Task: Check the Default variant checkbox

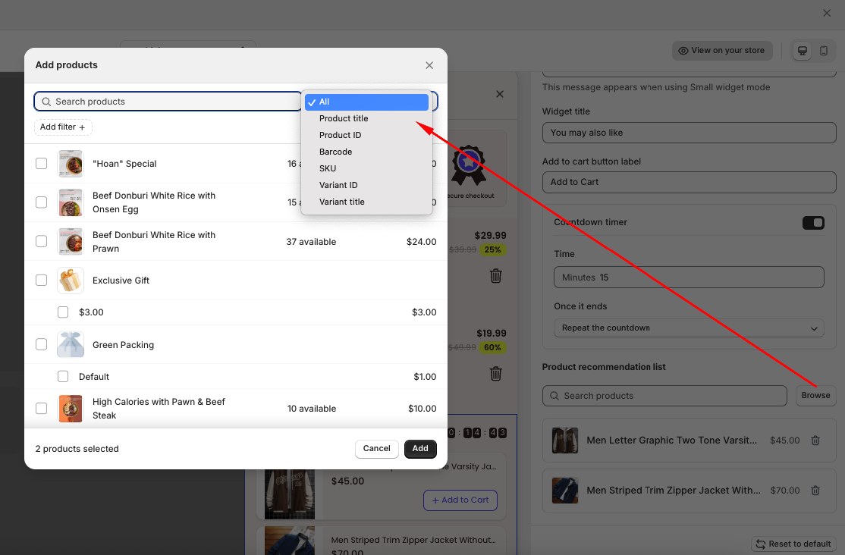Action: click(63, 376)
